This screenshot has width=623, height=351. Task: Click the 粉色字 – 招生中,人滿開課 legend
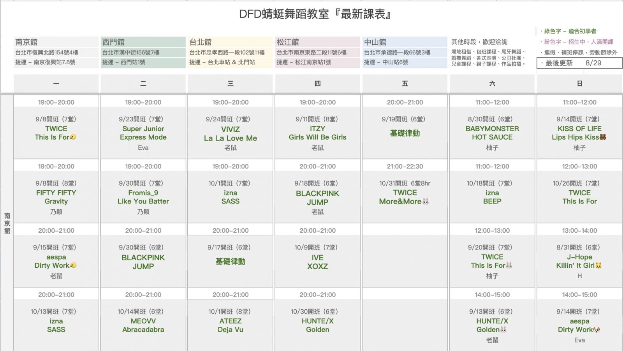[x=577, y=42]
